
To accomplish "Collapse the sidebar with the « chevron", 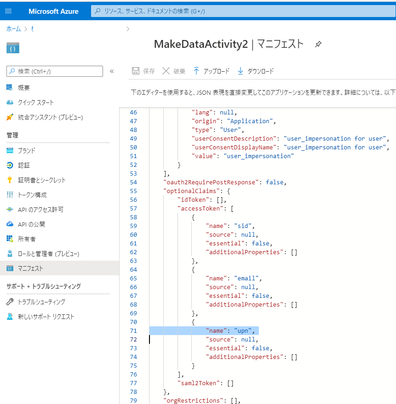I will pos(112,71).
